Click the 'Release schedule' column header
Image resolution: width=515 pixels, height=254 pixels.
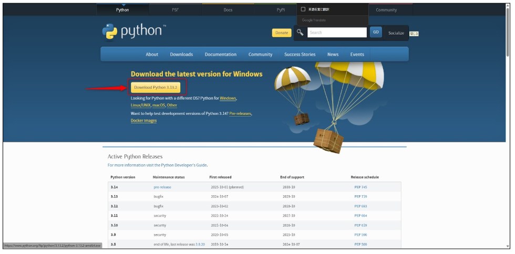click(x=365, y=177)
